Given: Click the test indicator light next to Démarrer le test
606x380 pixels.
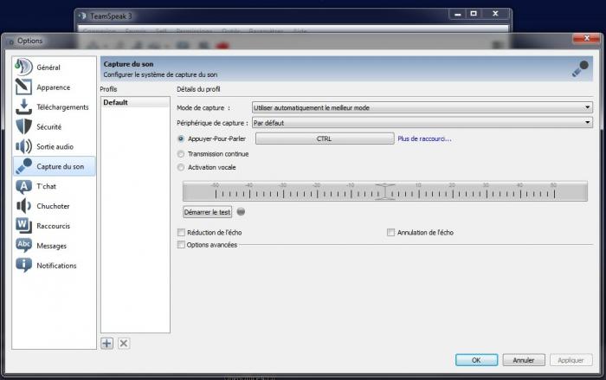Looking at the screenshot, I should tap(241, 211).
